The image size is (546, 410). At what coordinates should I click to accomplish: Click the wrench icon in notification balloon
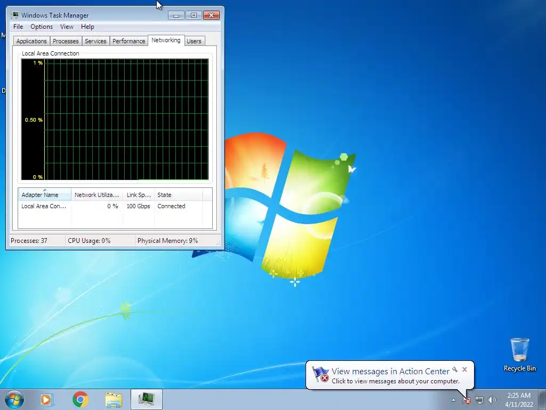pyautogui.click(x=455, y=369)
